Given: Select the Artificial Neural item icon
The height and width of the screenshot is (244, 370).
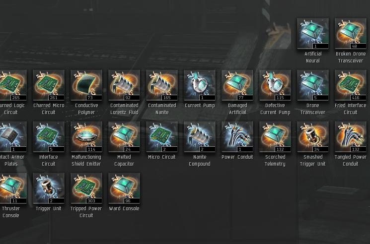Looking at the screenshot, I should 313,33.
